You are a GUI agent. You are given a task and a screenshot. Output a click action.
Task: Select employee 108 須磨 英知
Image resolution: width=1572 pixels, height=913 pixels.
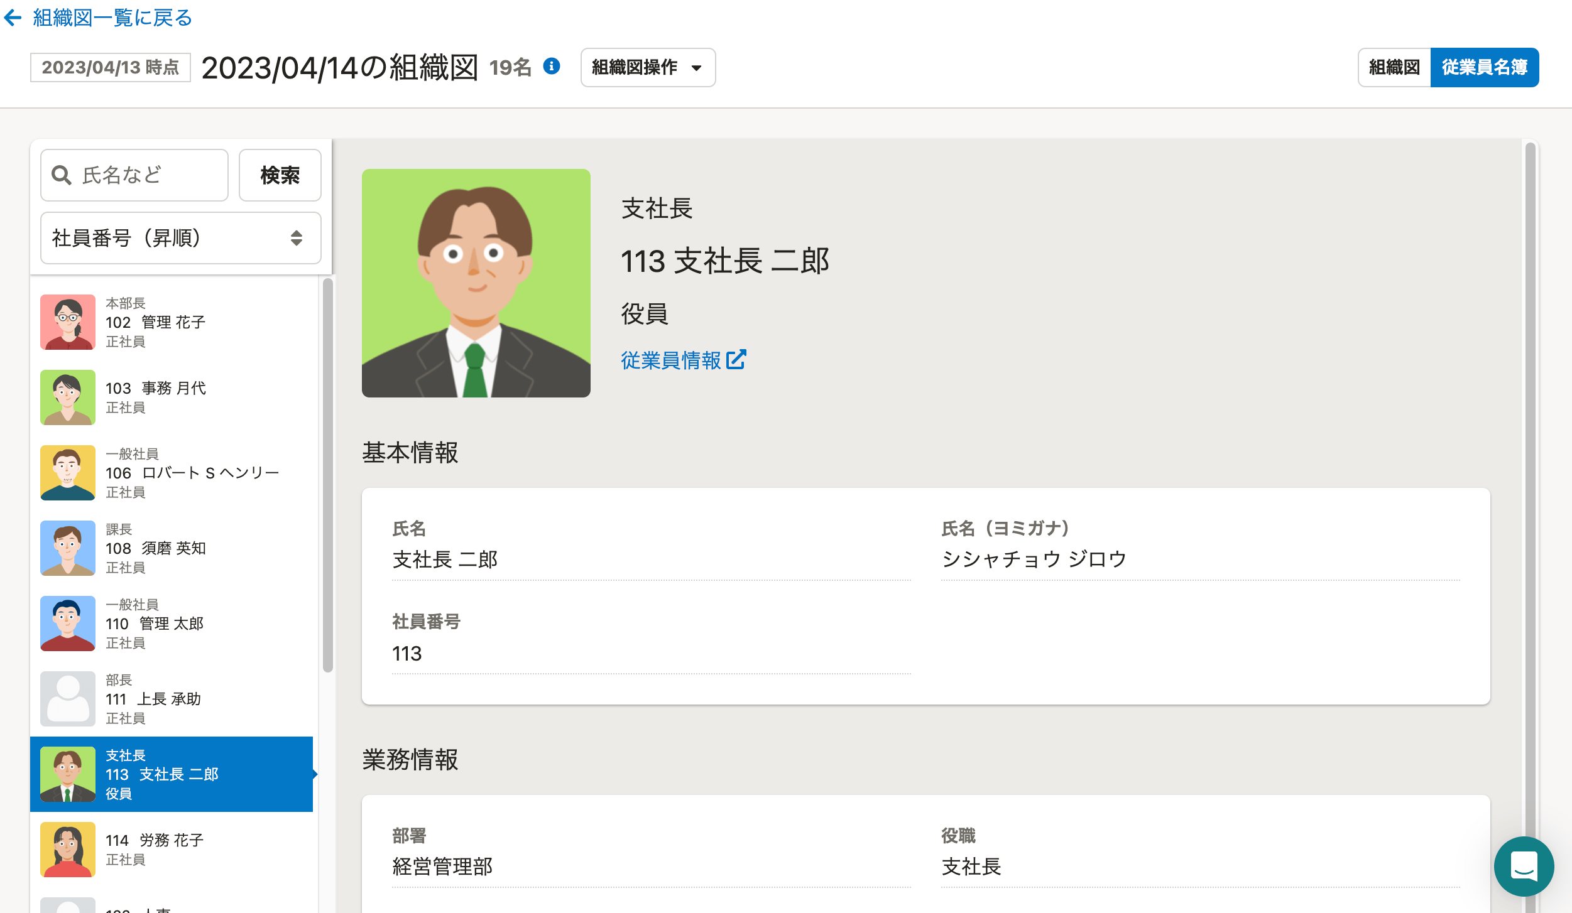172,548
